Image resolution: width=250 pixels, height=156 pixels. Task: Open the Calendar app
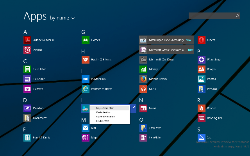(34, 79)
